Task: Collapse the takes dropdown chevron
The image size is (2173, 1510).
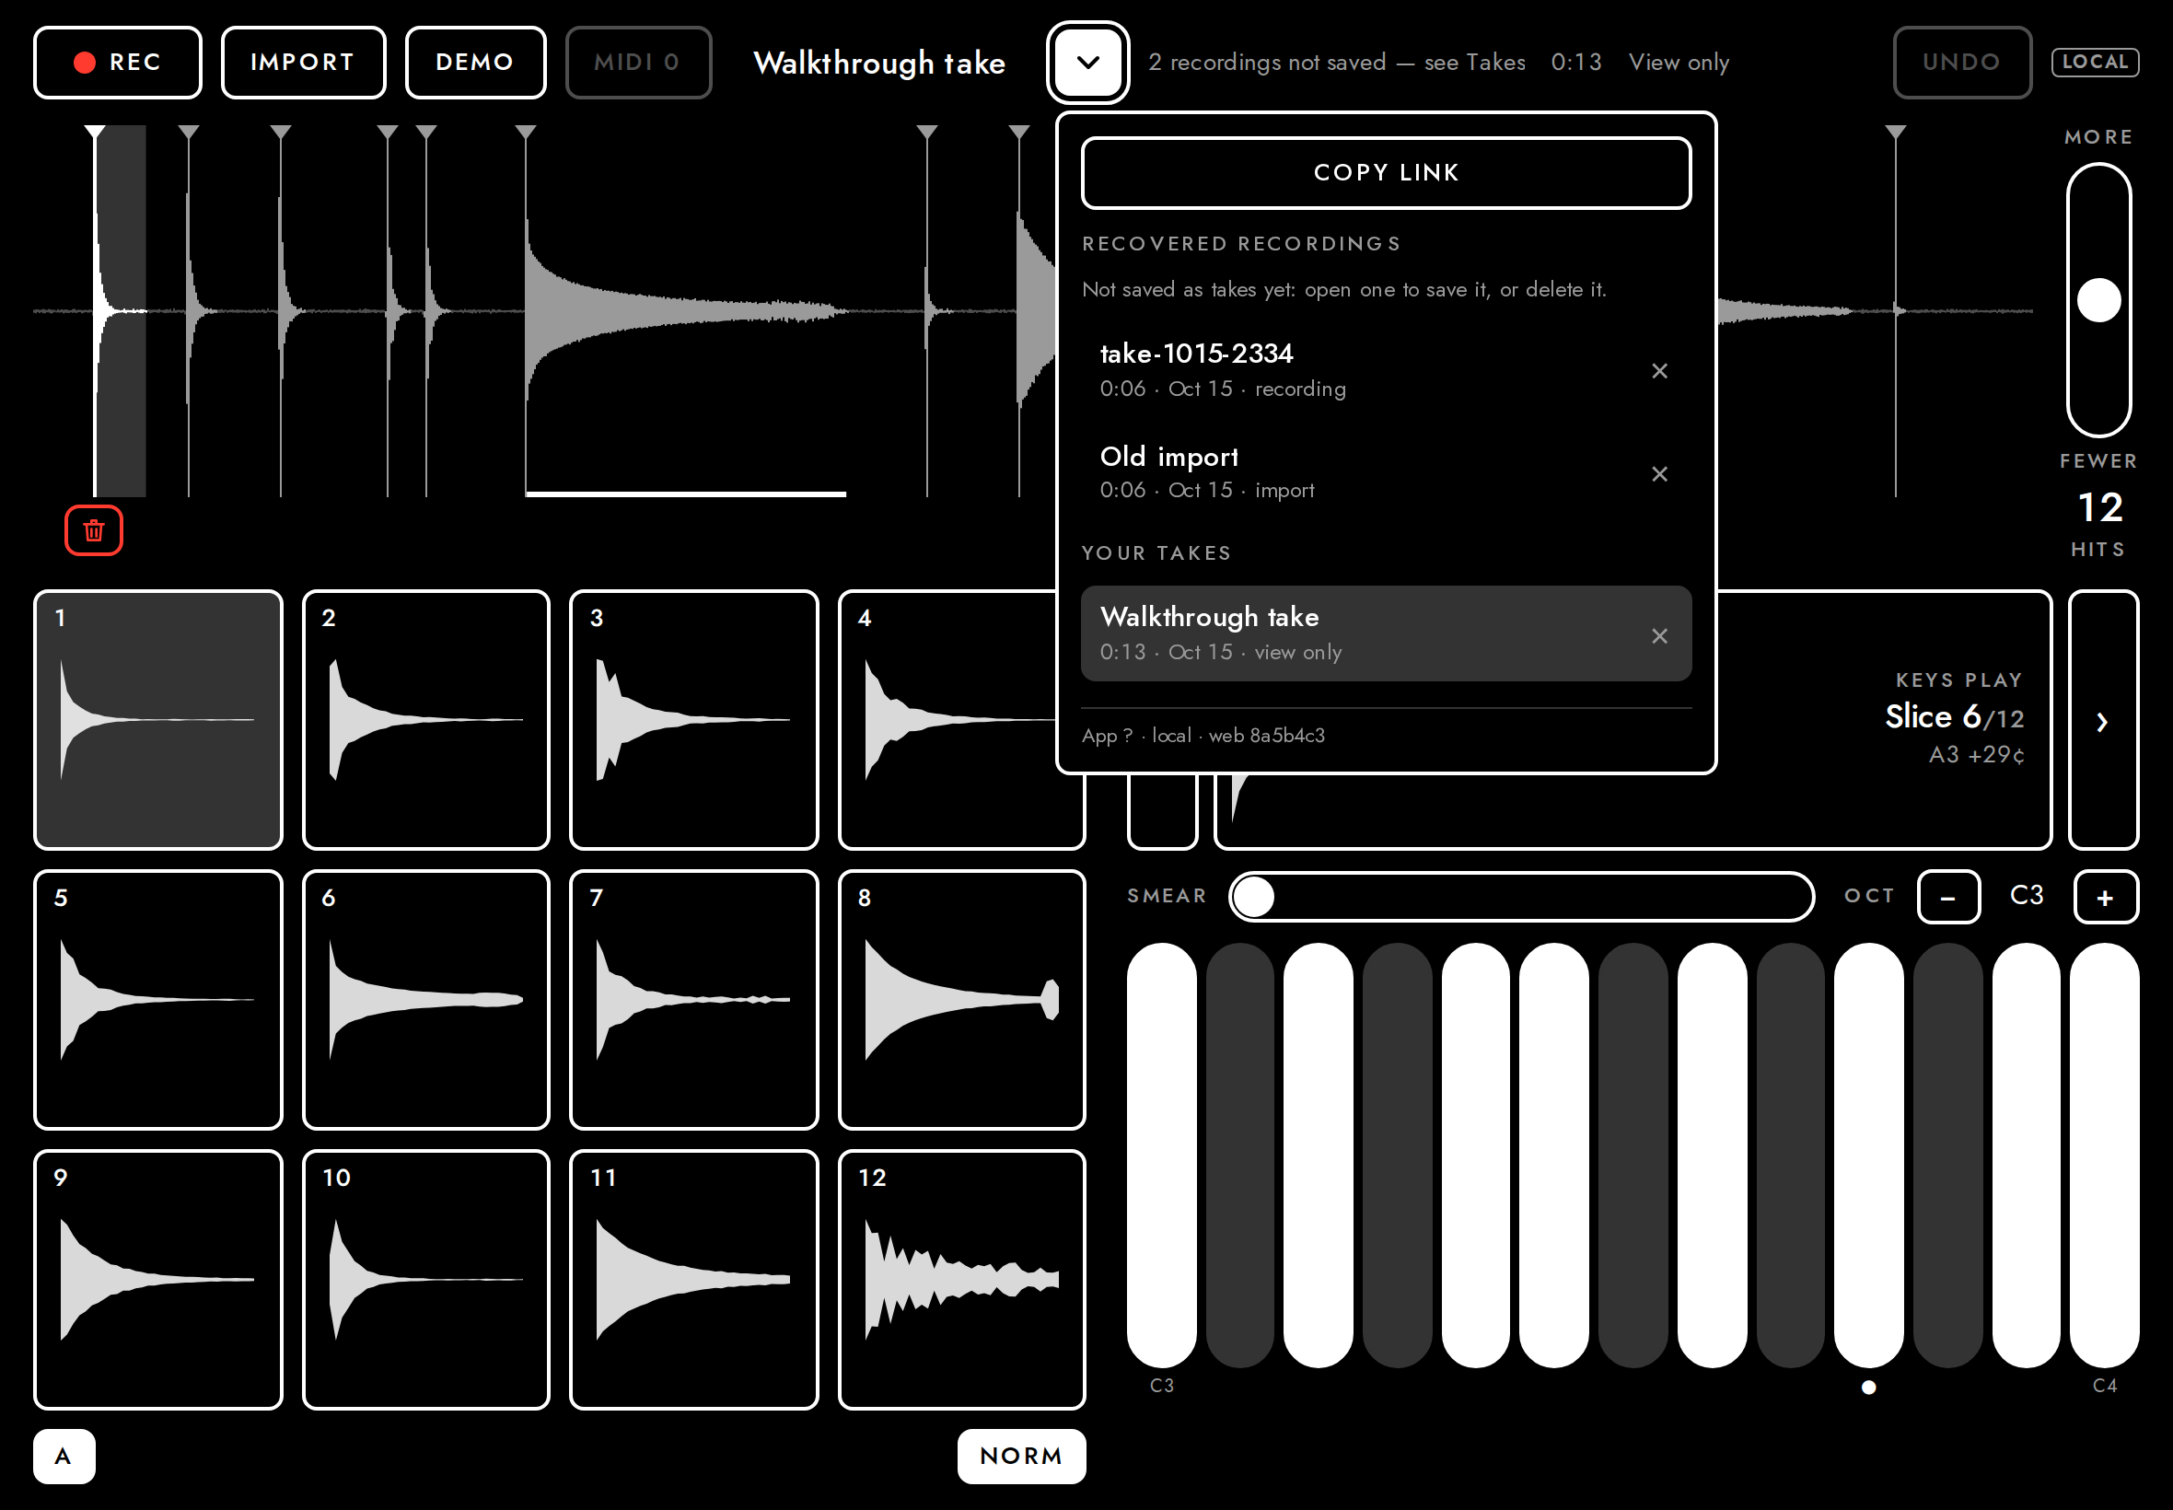Action: pyautogui.click(x=1088, y=63)
